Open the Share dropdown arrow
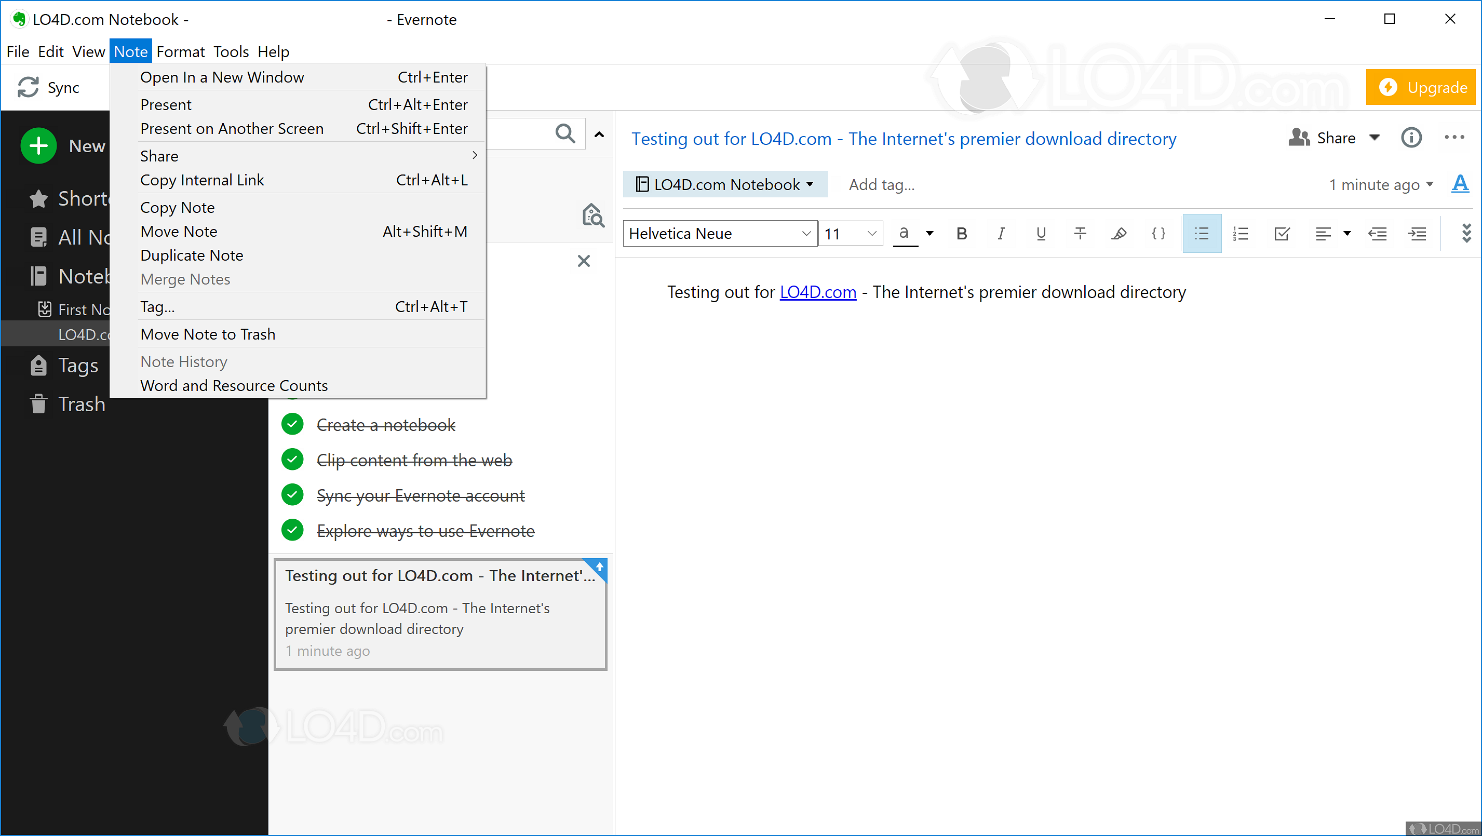Image resolution: width=1482 pixels, height=836 pixels. (x=1375, y=138)
